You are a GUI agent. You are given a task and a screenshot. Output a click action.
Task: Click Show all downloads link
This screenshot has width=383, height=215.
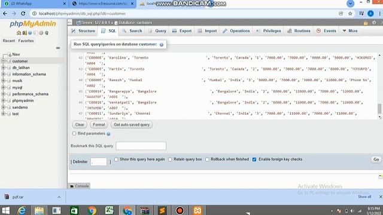coord(364,196)
